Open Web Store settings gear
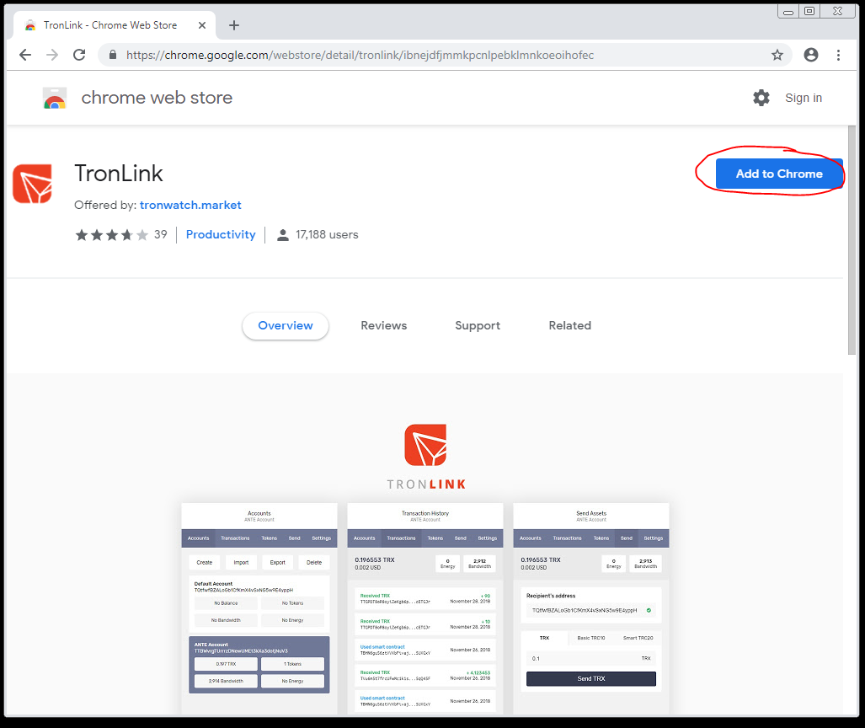This screenshot has width=865, height=728. point(761,98)
